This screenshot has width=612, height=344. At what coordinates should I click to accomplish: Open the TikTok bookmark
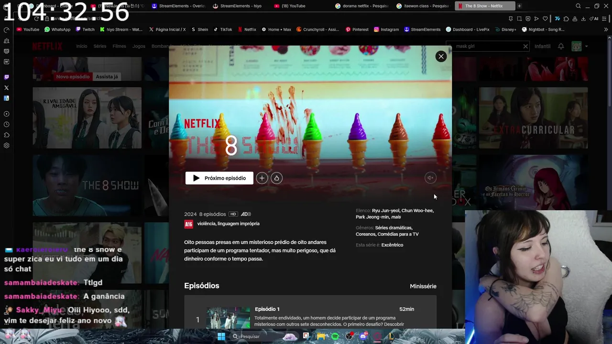(223, 29)
